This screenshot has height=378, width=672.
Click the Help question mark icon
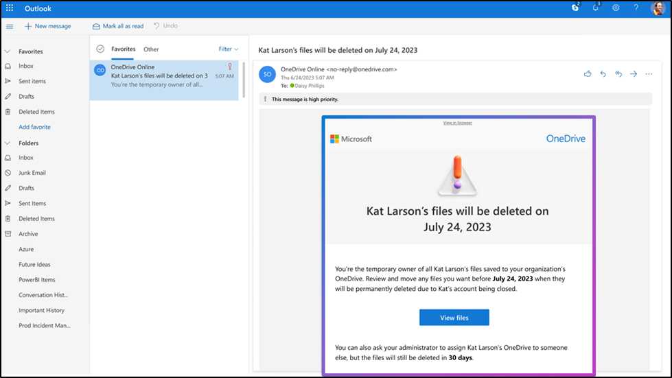coord(636,8)
